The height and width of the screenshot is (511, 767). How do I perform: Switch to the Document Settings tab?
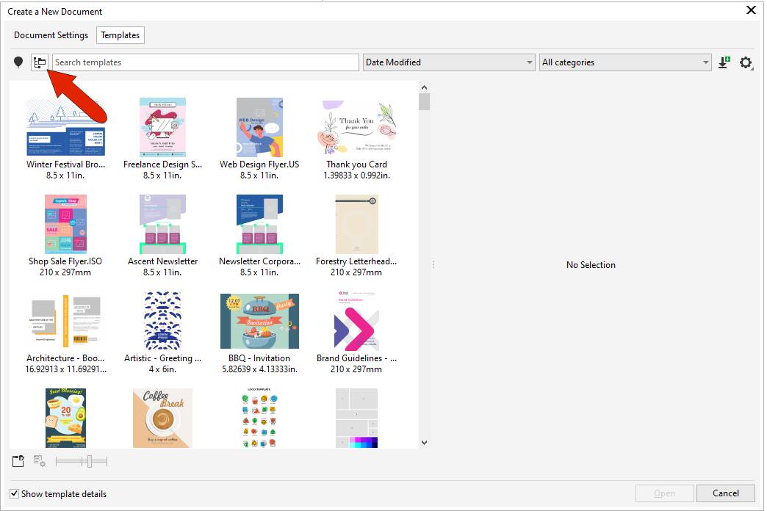pyautogui.click(x=51, y=35)
